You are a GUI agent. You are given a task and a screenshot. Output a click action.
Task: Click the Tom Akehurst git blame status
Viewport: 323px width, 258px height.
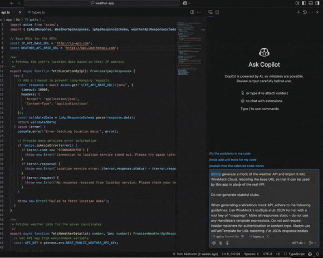195,254
